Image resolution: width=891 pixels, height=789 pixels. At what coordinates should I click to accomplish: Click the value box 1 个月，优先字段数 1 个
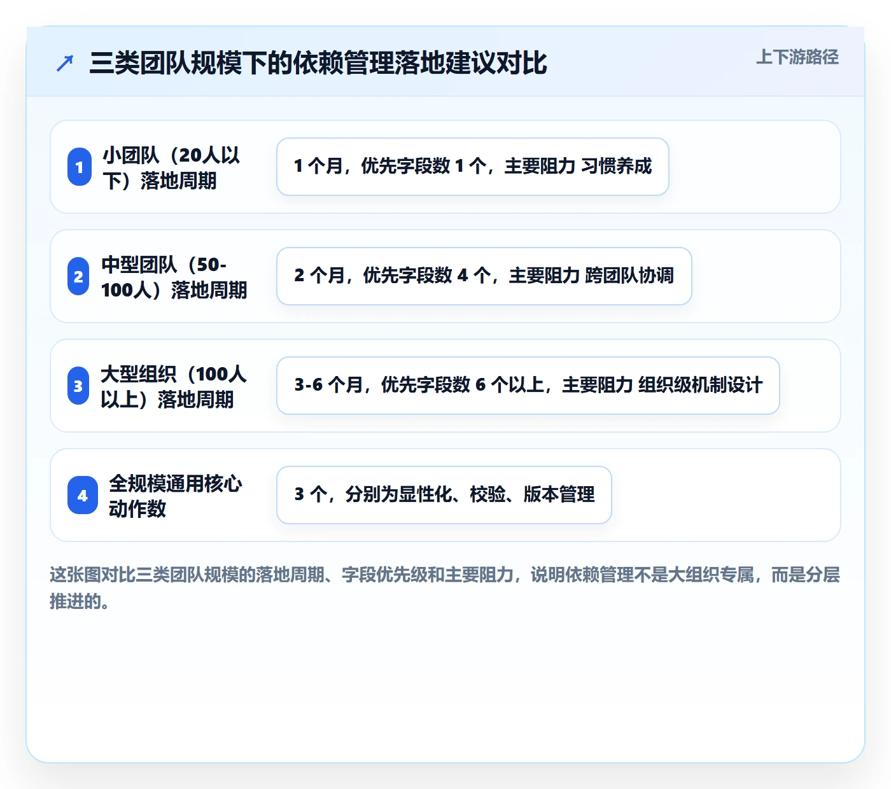pos(473,167)
